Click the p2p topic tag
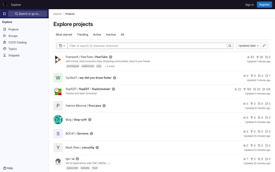Screen dimensions: 275x172 99,66
